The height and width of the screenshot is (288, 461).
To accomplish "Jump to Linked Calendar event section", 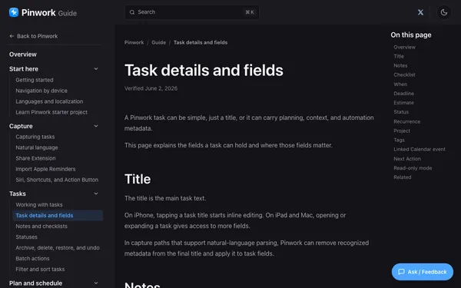I will [x=420, y=149].
